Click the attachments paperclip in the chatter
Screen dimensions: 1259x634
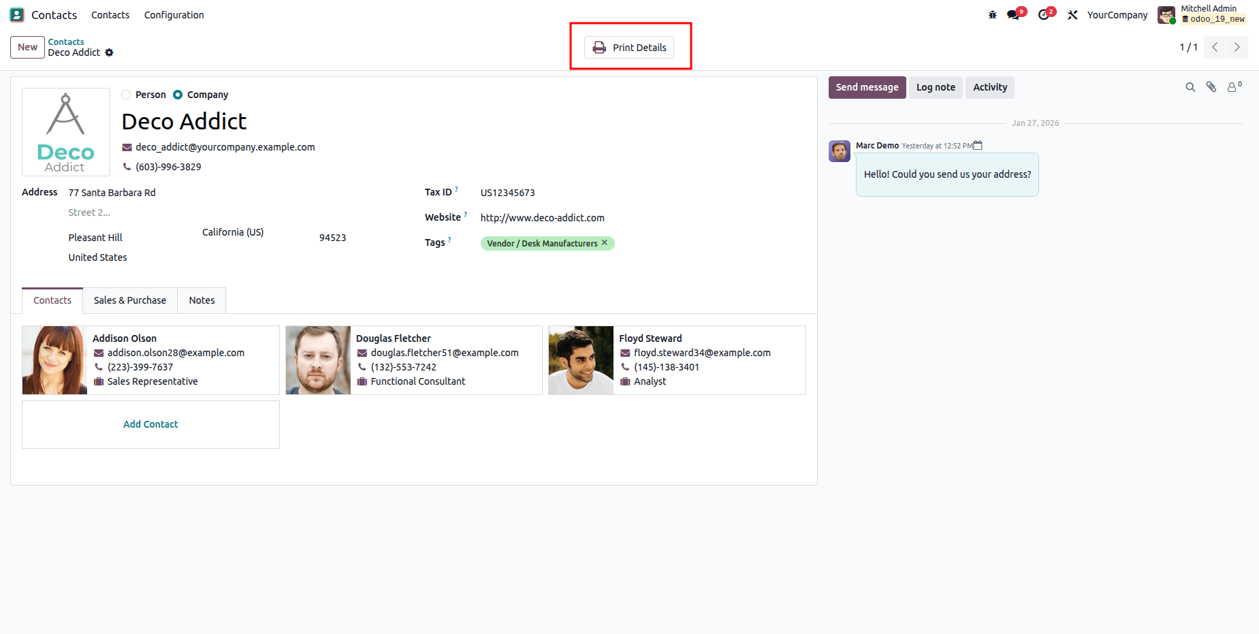(1211, 87)
